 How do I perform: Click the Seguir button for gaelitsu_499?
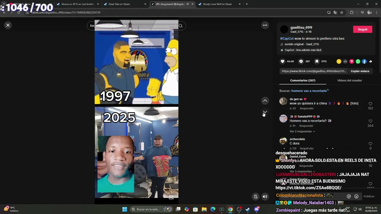click(x=363, y=29)
